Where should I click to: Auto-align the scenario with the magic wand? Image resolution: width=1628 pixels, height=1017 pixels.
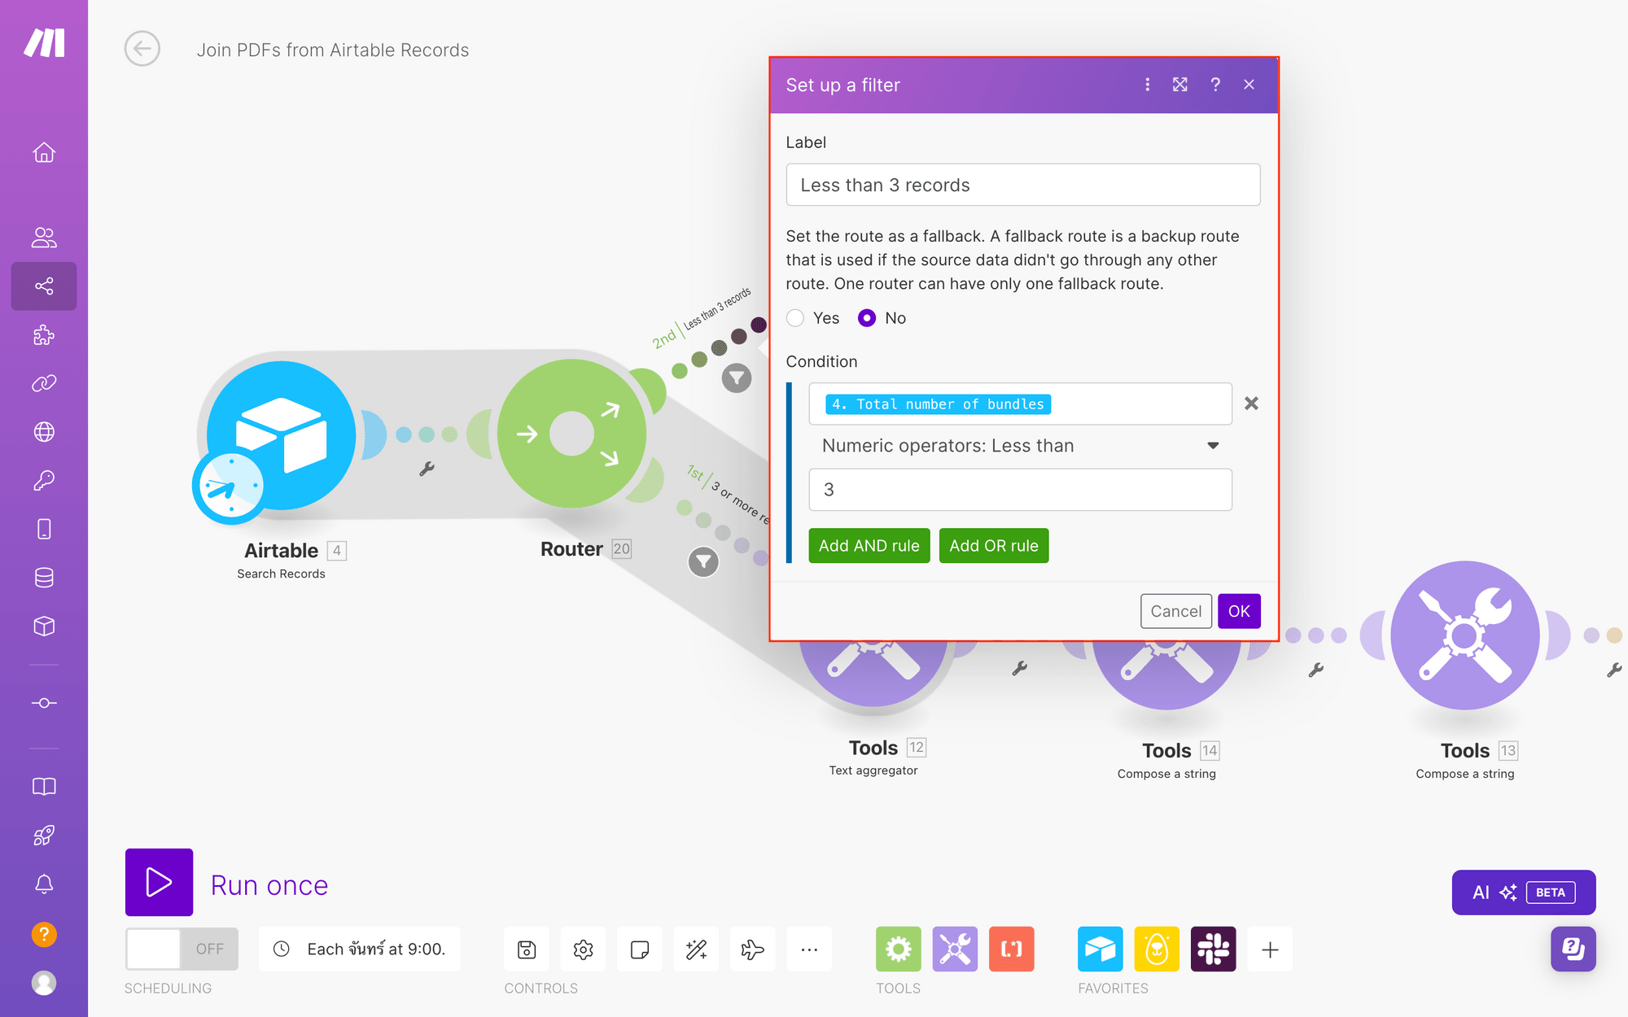(x=696, y=949)
